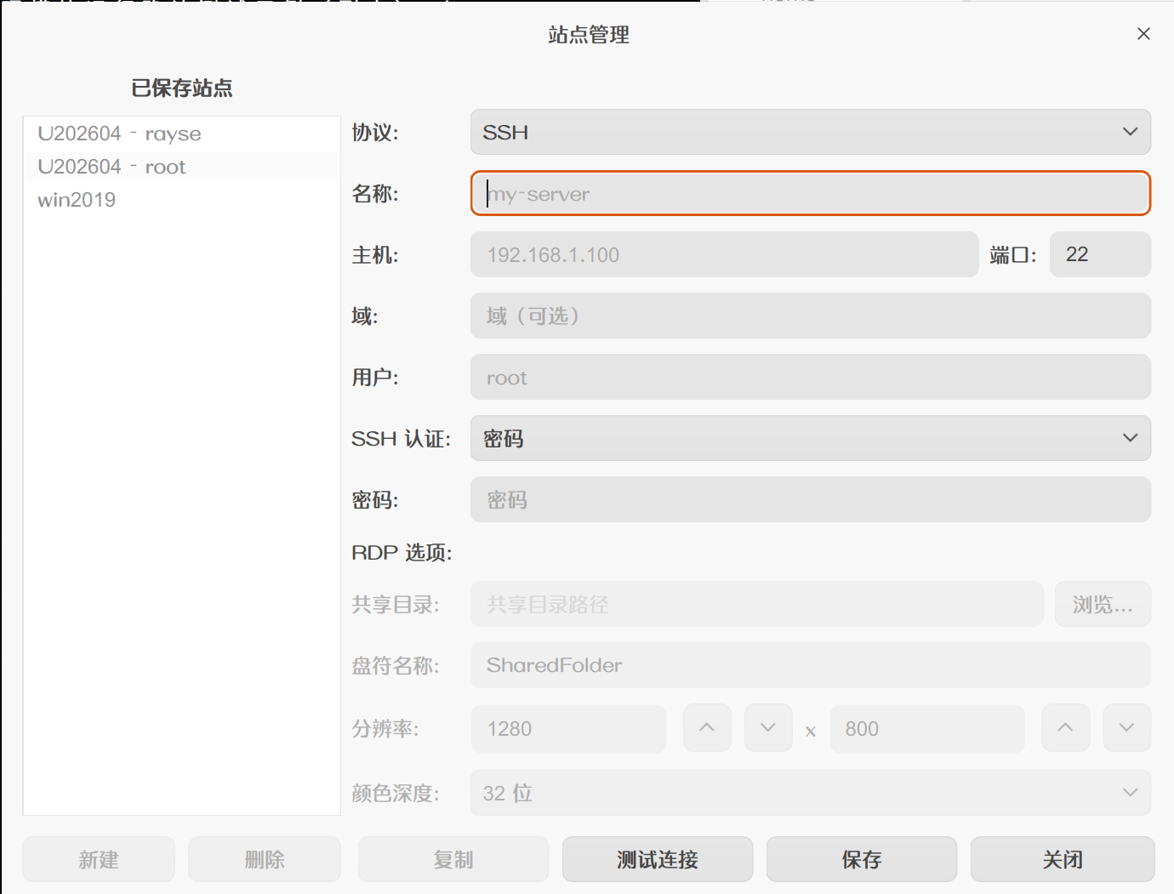
Task: Click the 删除 button
Action: click(265, 859)
